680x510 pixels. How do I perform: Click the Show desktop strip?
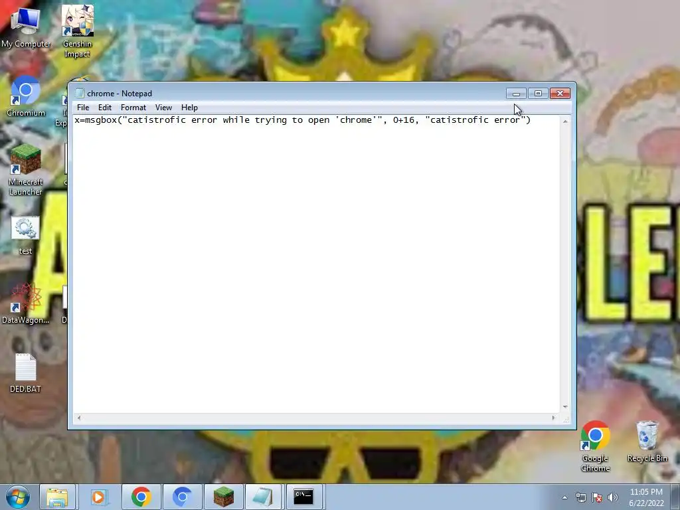click(x=675, y=497)
